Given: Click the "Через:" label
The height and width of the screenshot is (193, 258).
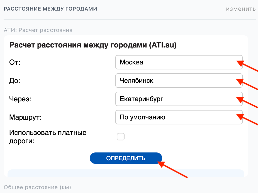Looking at the screenshot, I should pos(20,99).
